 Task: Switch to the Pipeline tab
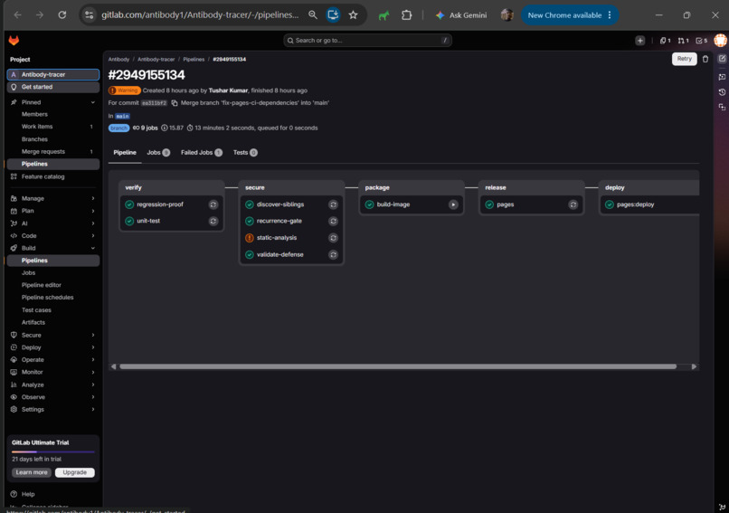click(x=125, y=153)
